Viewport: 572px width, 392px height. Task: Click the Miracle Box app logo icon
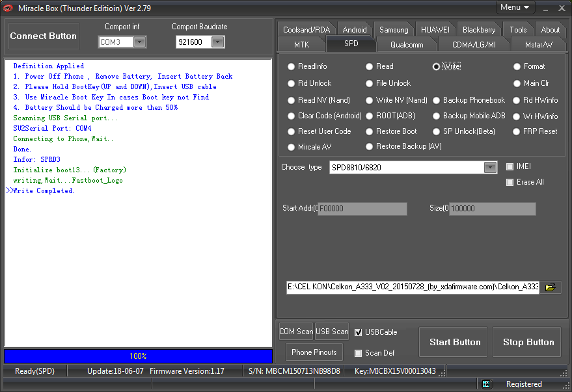[x=8, y=8]
